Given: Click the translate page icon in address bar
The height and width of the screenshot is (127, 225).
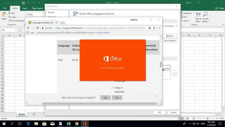Looking at the screenshot, I should (x=150, y=28).
